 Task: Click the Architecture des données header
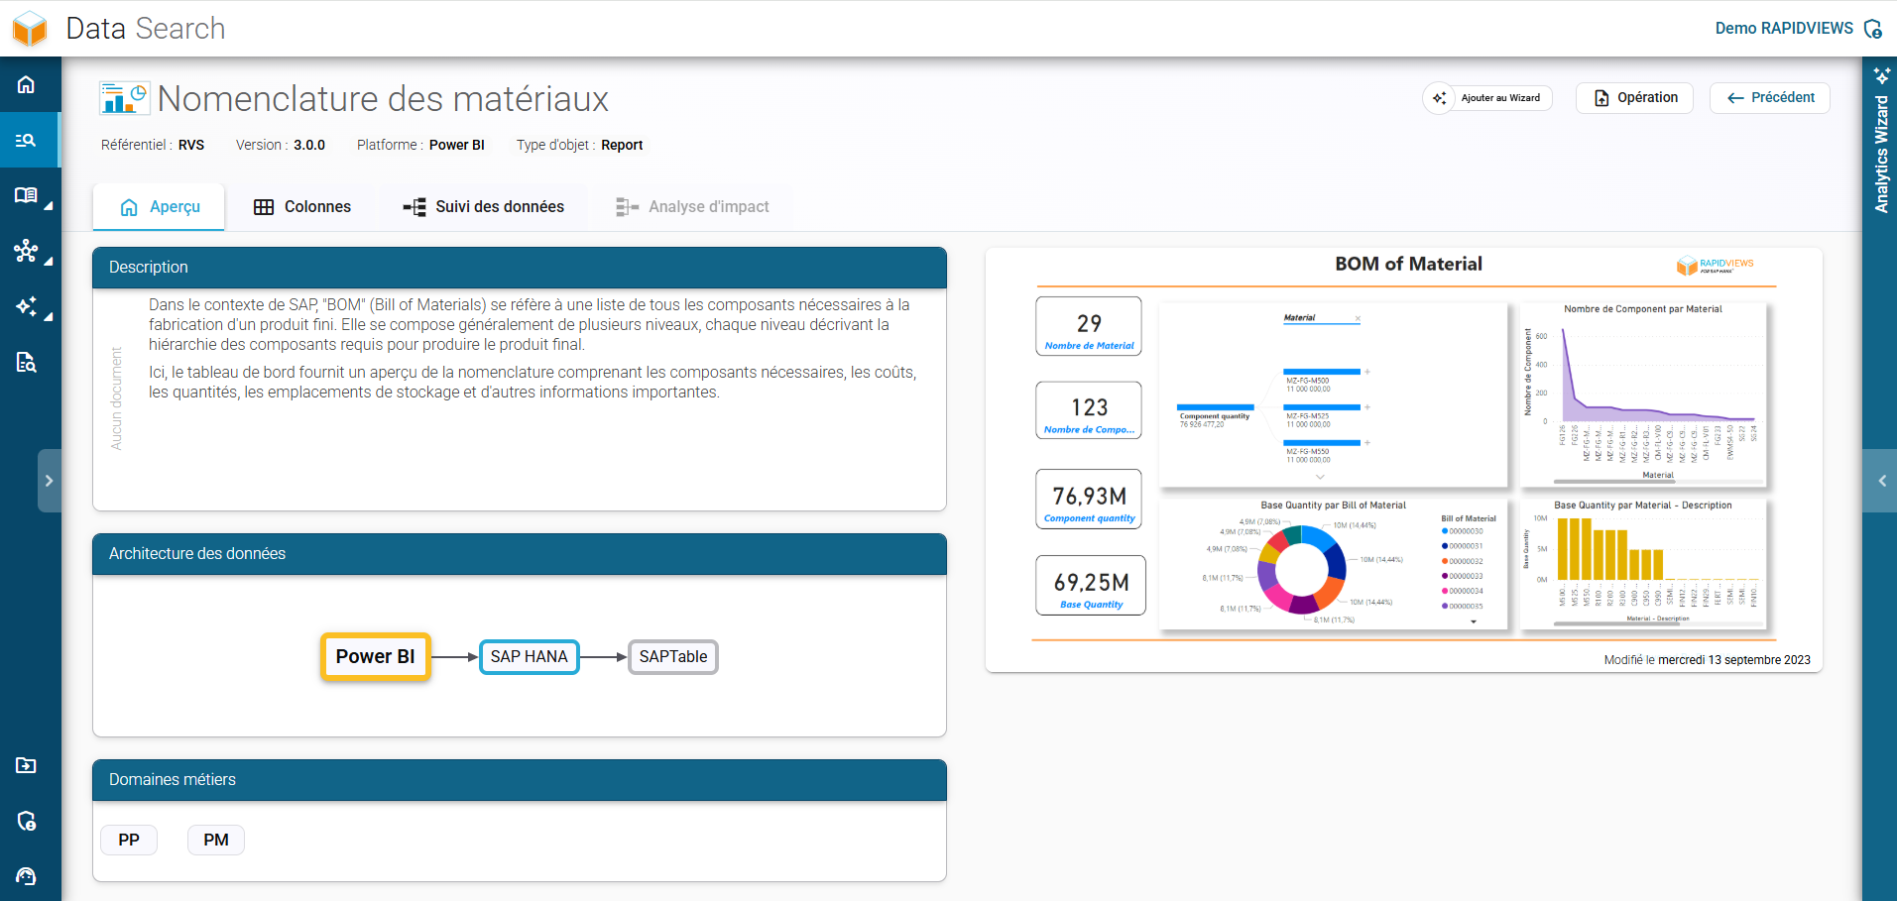pos(520,554)
